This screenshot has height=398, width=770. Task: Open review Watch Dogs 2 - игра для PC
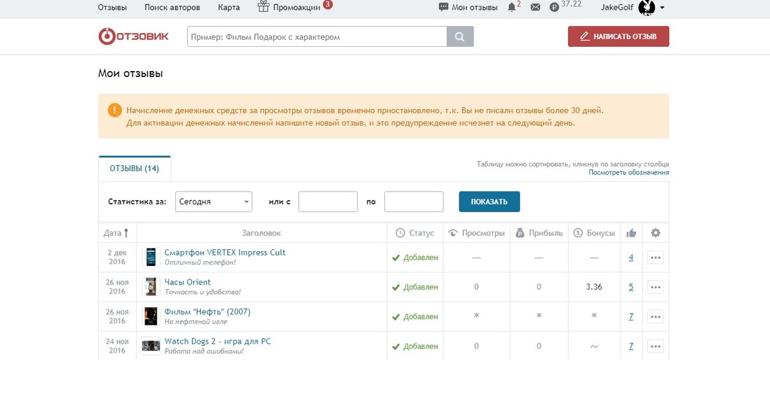point(218,341)
